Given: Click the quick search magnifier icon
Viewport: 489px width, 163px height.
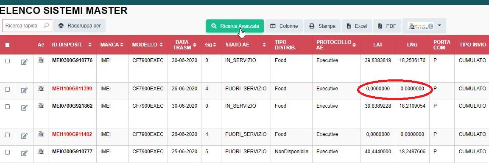Looking at the screenshot, I should pyautogui.click(x=46, y=25).
